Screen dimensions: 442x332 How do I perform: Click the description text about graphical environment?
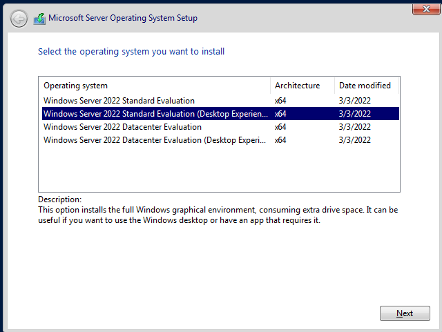tap(218, 215)
